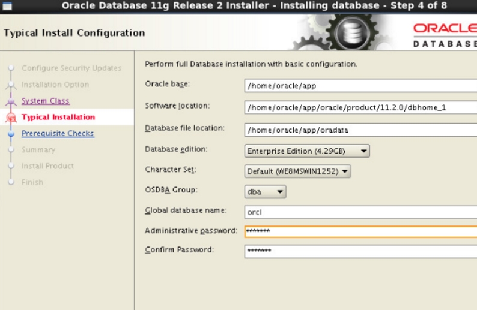Click the System Class step marker icon

[x=11, y=101]
